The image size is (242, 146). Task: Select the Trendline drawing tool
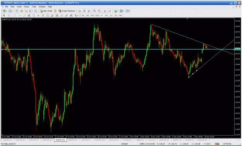tap(24, 15)
